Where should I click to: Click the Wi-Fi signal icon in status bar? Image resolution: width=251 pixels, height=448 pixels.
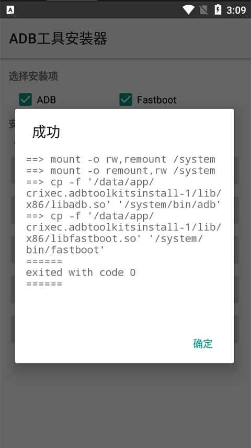[x=189, y=10]
